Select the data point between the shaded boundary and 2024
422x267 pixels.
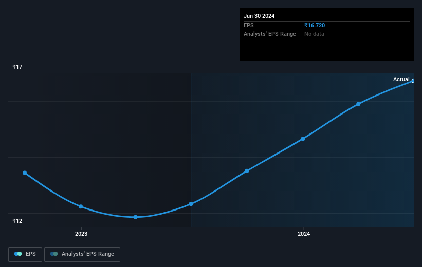tap(247, 171)
